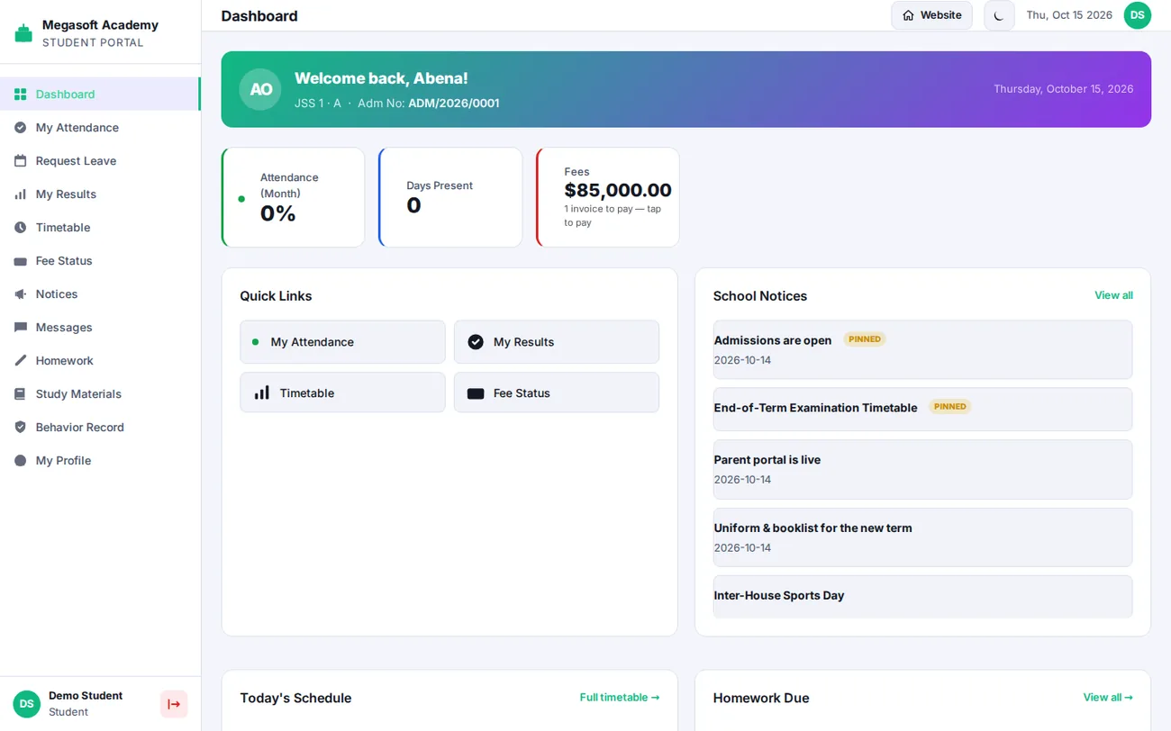The image size is (1171, 731).
Task: Open the Inter-House Sports Day notice
Action: 922,597
